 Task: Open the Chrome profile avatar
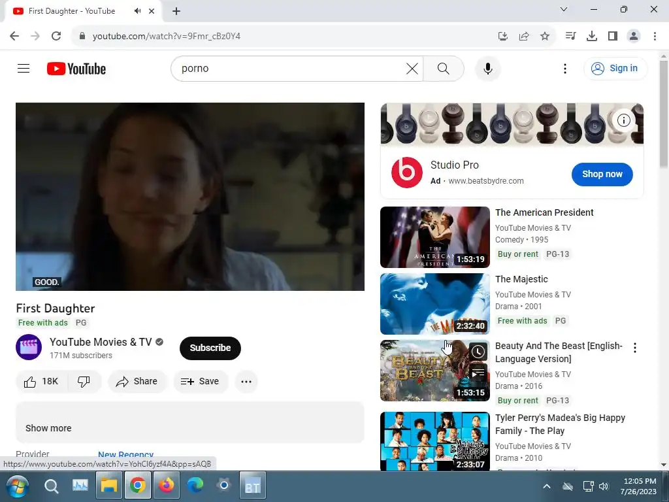pyautogui.click(x=634, y=36)
